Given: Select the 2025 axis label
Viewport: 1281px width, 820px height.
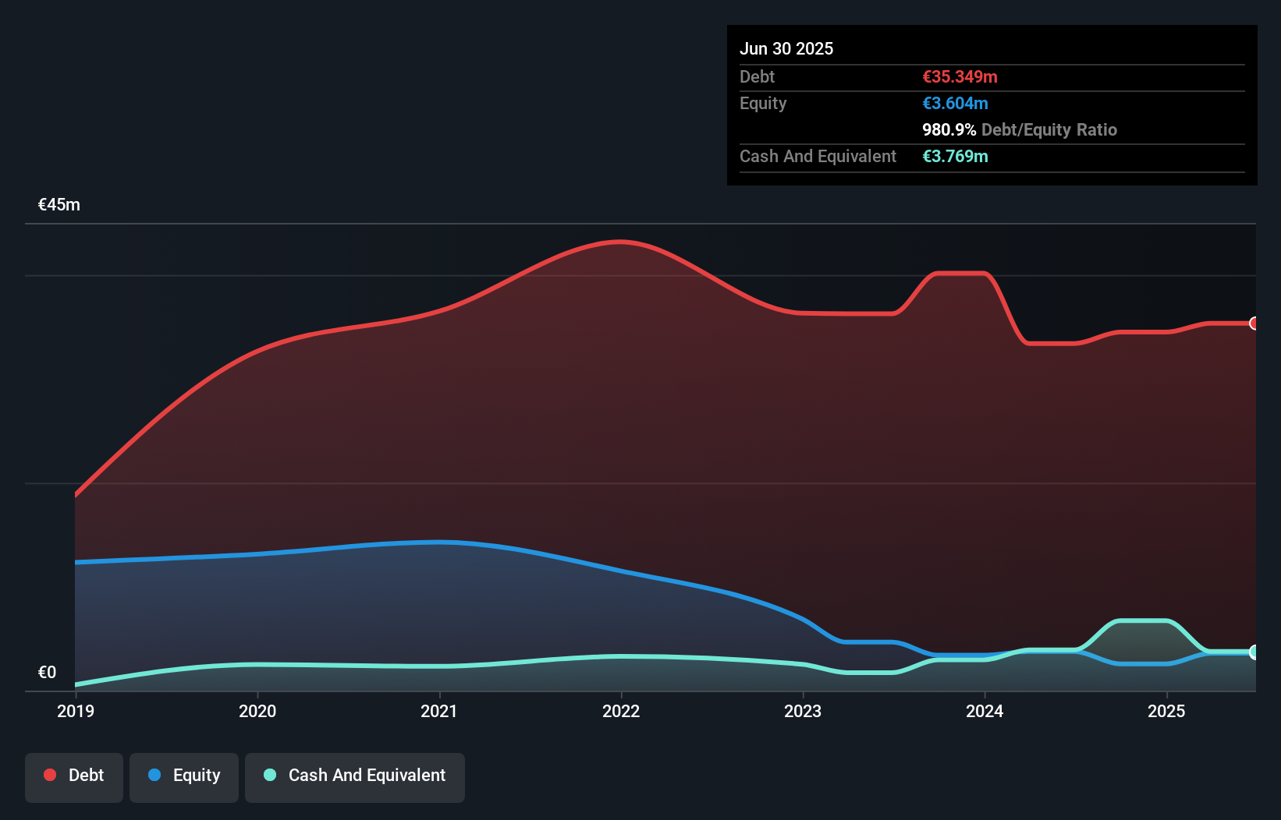Looking at the screenshot, I should point(1167,711).
